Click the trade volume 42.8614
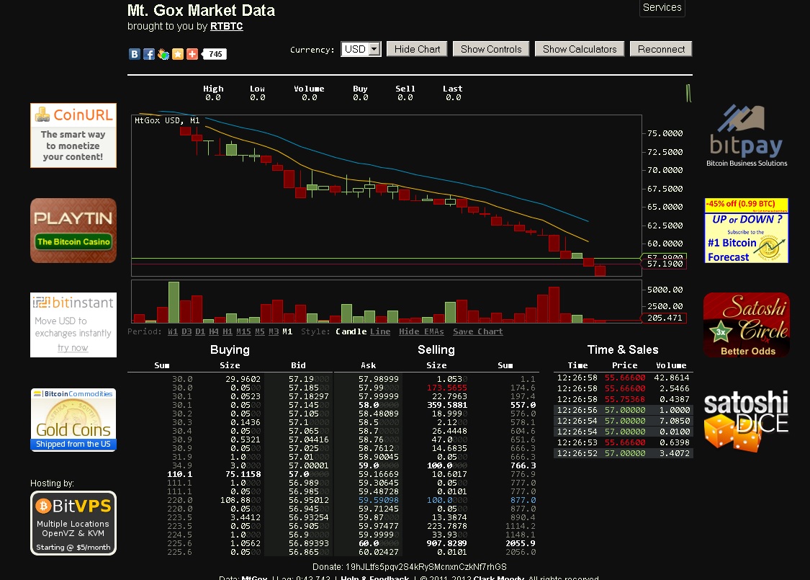 click(x=672, y=378)
